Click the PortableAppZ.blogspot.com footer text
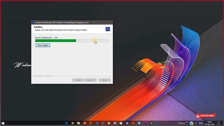The width and height of the screenshot is (224, 126). tap(43, 76)
